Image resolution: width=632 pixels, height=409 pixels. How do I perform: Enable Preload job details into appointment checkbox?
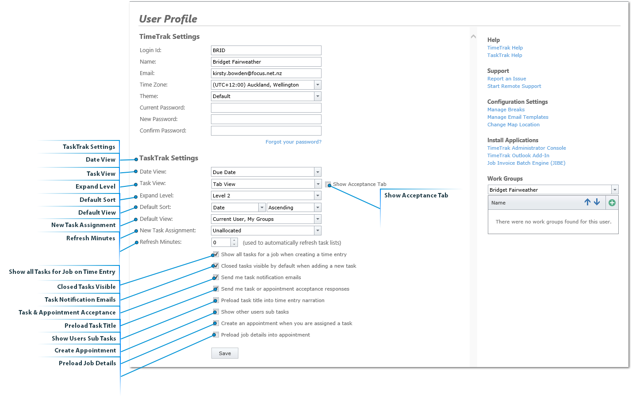click(x=216, y=335)
